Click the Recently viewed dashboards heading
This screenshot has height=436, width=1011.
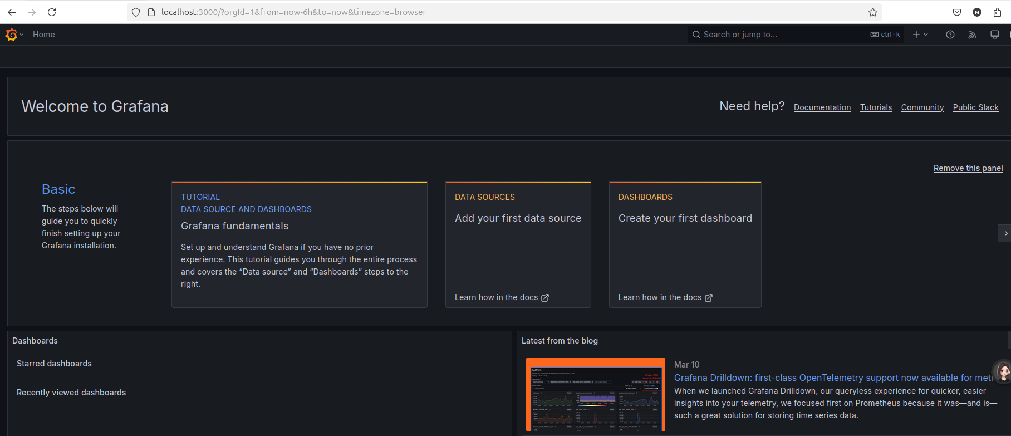tap(71, 393)
